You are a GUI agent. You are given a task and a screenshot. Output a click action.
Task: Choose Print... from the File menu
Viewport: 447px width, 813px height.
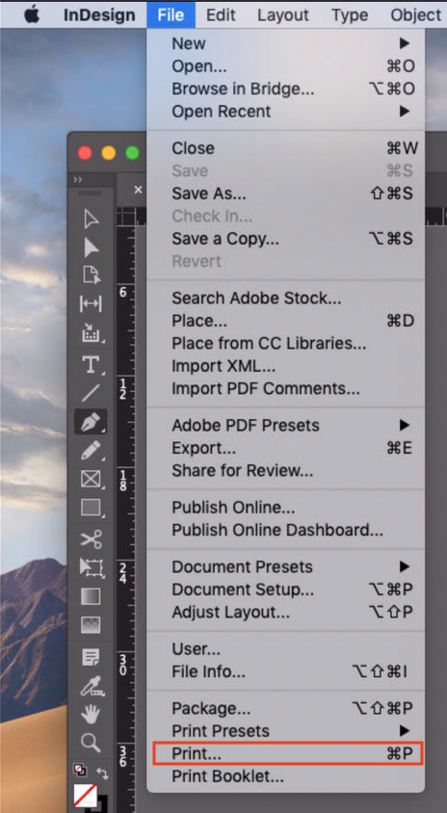(288, 753)
